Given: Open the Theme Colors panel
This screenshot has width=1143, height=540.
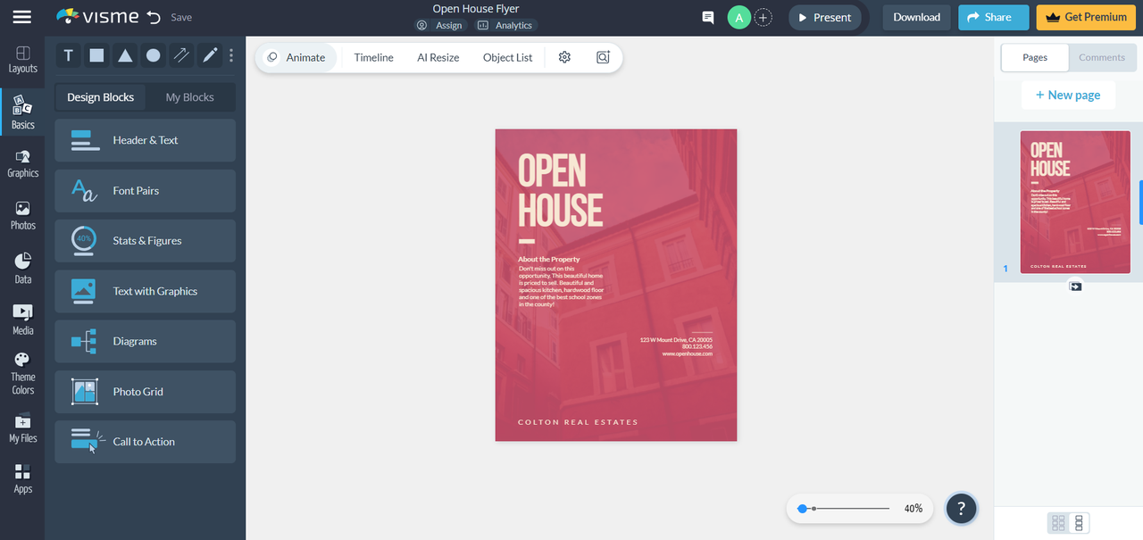Looking at the screenshot, I should pos(22,373).
